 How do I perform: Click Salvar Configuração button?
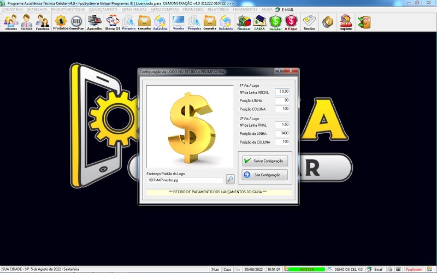coord(265,161)
